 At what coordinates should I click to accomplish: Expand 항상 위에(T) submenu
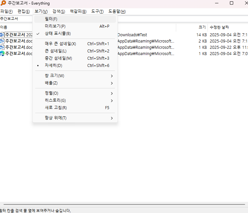point(75,118)
